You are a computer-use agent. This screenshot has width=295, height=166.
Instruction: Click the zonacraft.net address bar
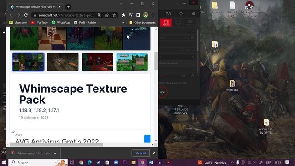[66, 15]
